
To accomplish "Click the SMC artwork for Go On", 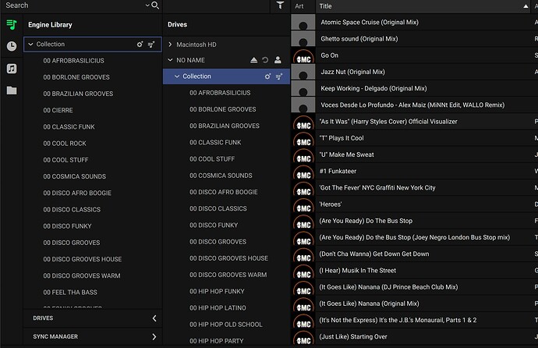I will 303,55.
